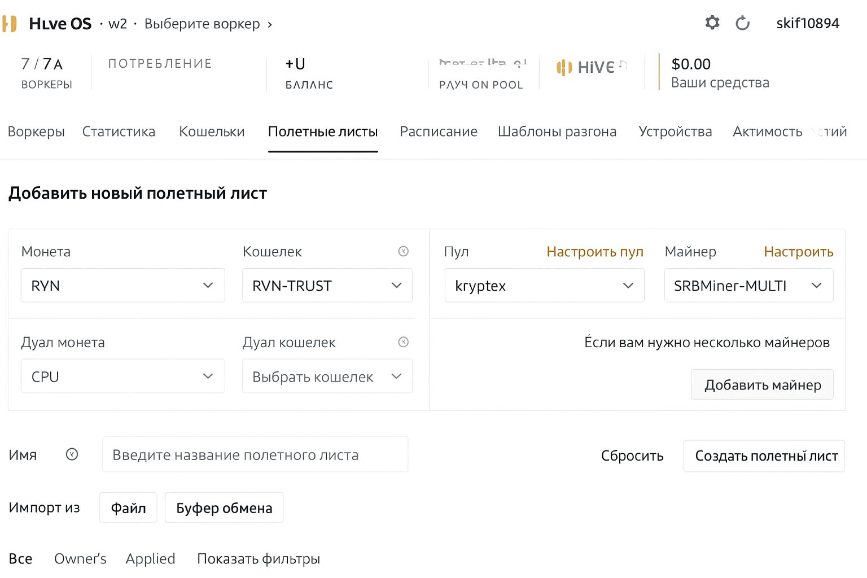Image resolution: width=867 pixels, height=578 pixels.
Task: Switch to the Кошельки tab
Action: click(x=211, y=132)
